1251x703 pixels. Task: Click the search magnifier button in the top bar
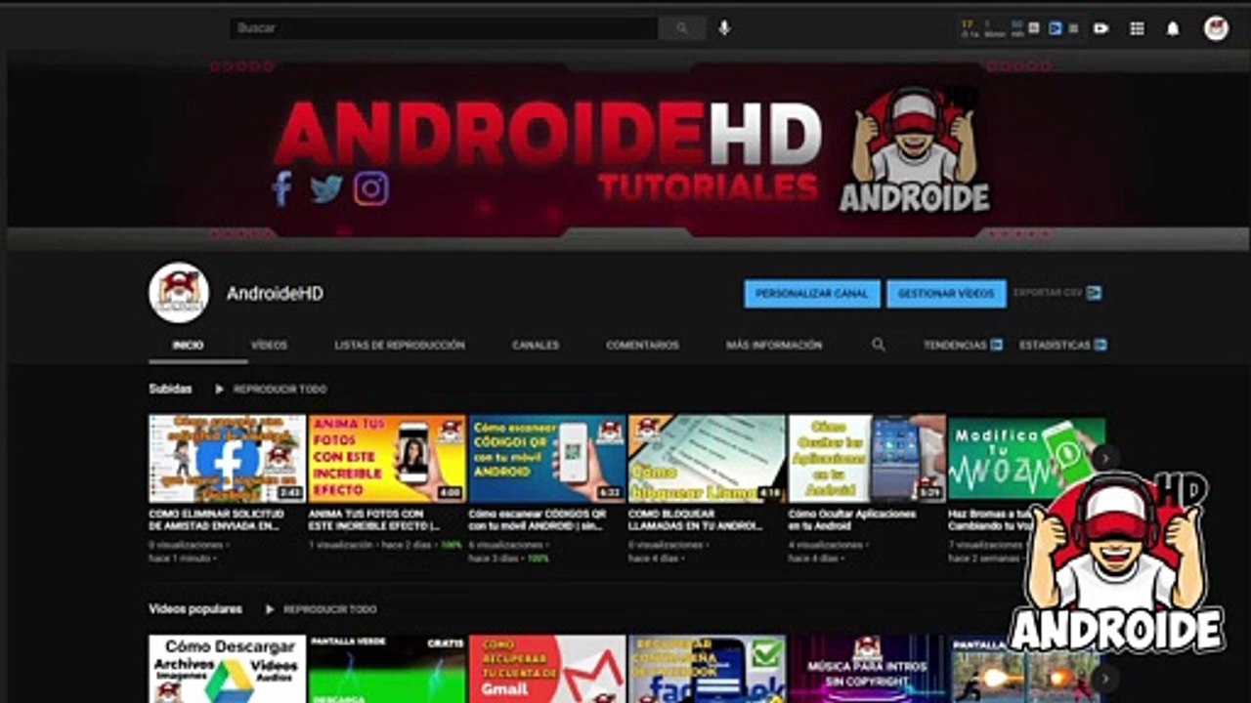[x=681, y=28]
